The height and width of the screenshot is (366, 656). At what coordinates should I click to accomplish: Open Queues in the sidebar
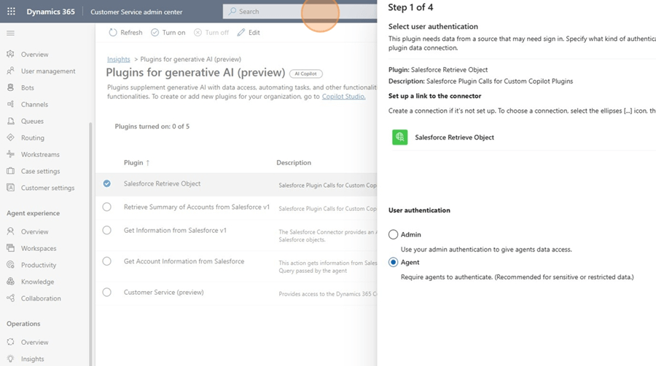point(32,122)
